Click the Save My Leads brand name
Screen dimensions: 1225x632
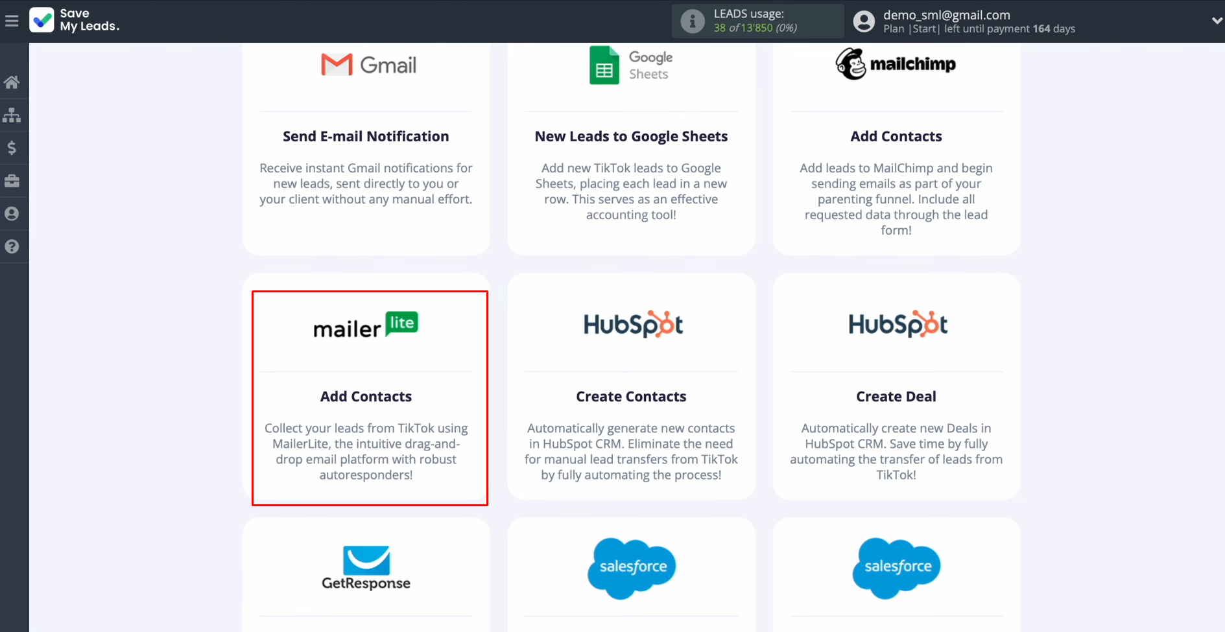pyautogui.click(x=89, y=19)
